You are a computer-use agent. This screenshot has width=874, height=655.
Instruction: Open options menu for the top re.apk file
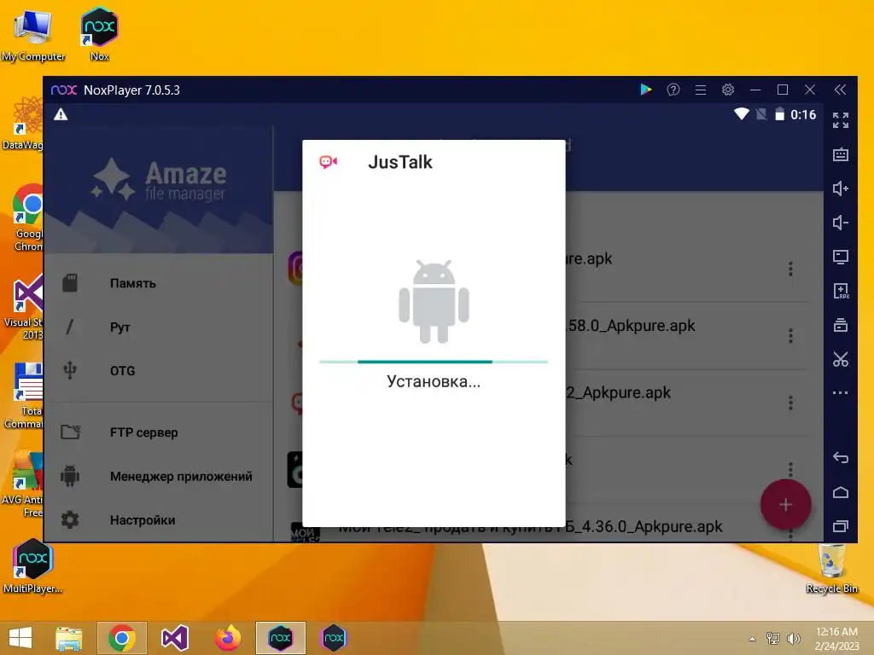(x=790, y=269)
